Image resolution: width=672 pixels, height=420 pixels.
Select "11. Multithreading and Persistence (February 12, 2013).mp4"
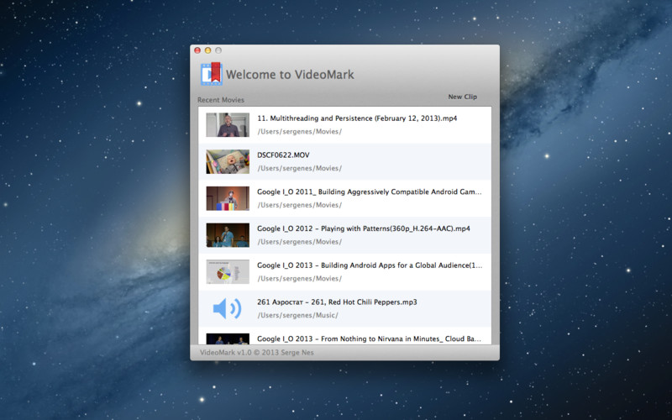pyautogui.click(x=357, y=118)
